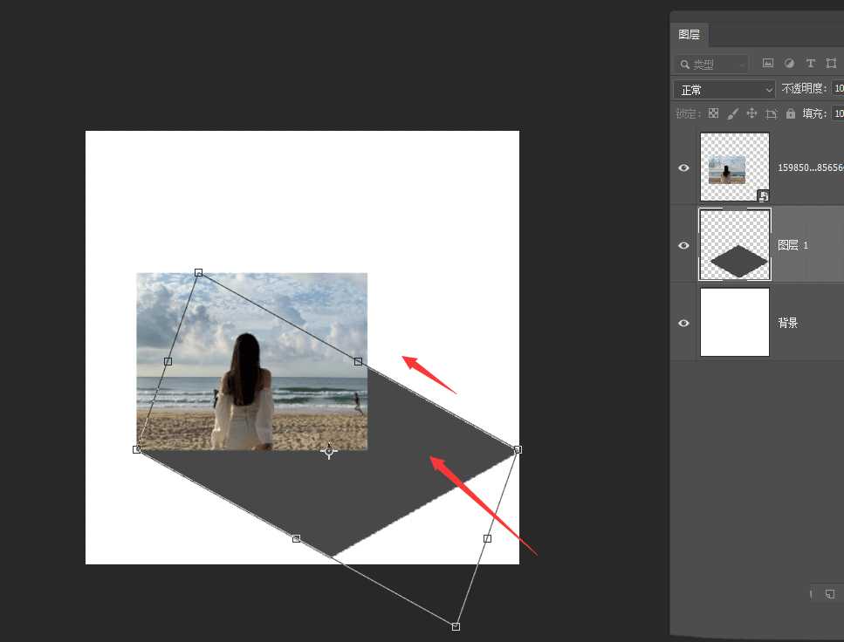This screenshot has width=844, height=642.
Task: Enable the adjustment layer filter icon
Action: coord(789,64)
